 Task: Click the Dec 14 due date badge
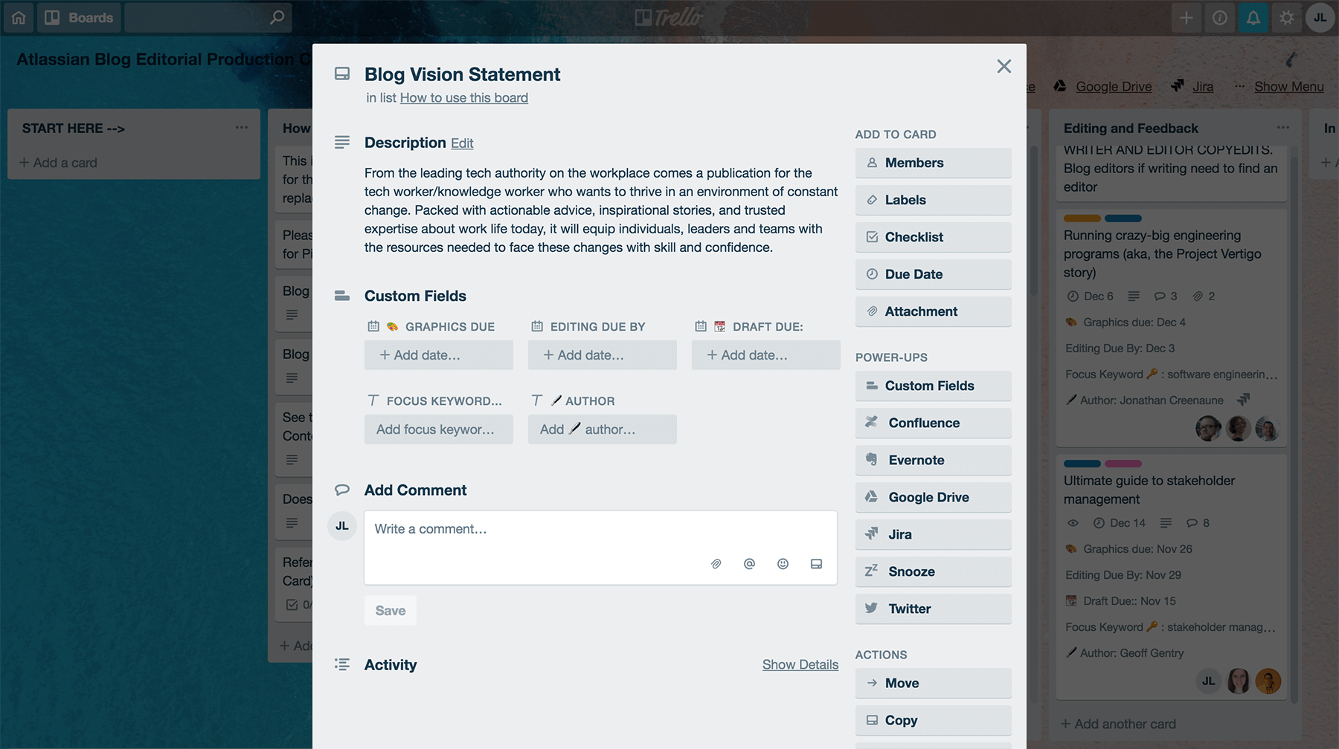click(1120, 523)
